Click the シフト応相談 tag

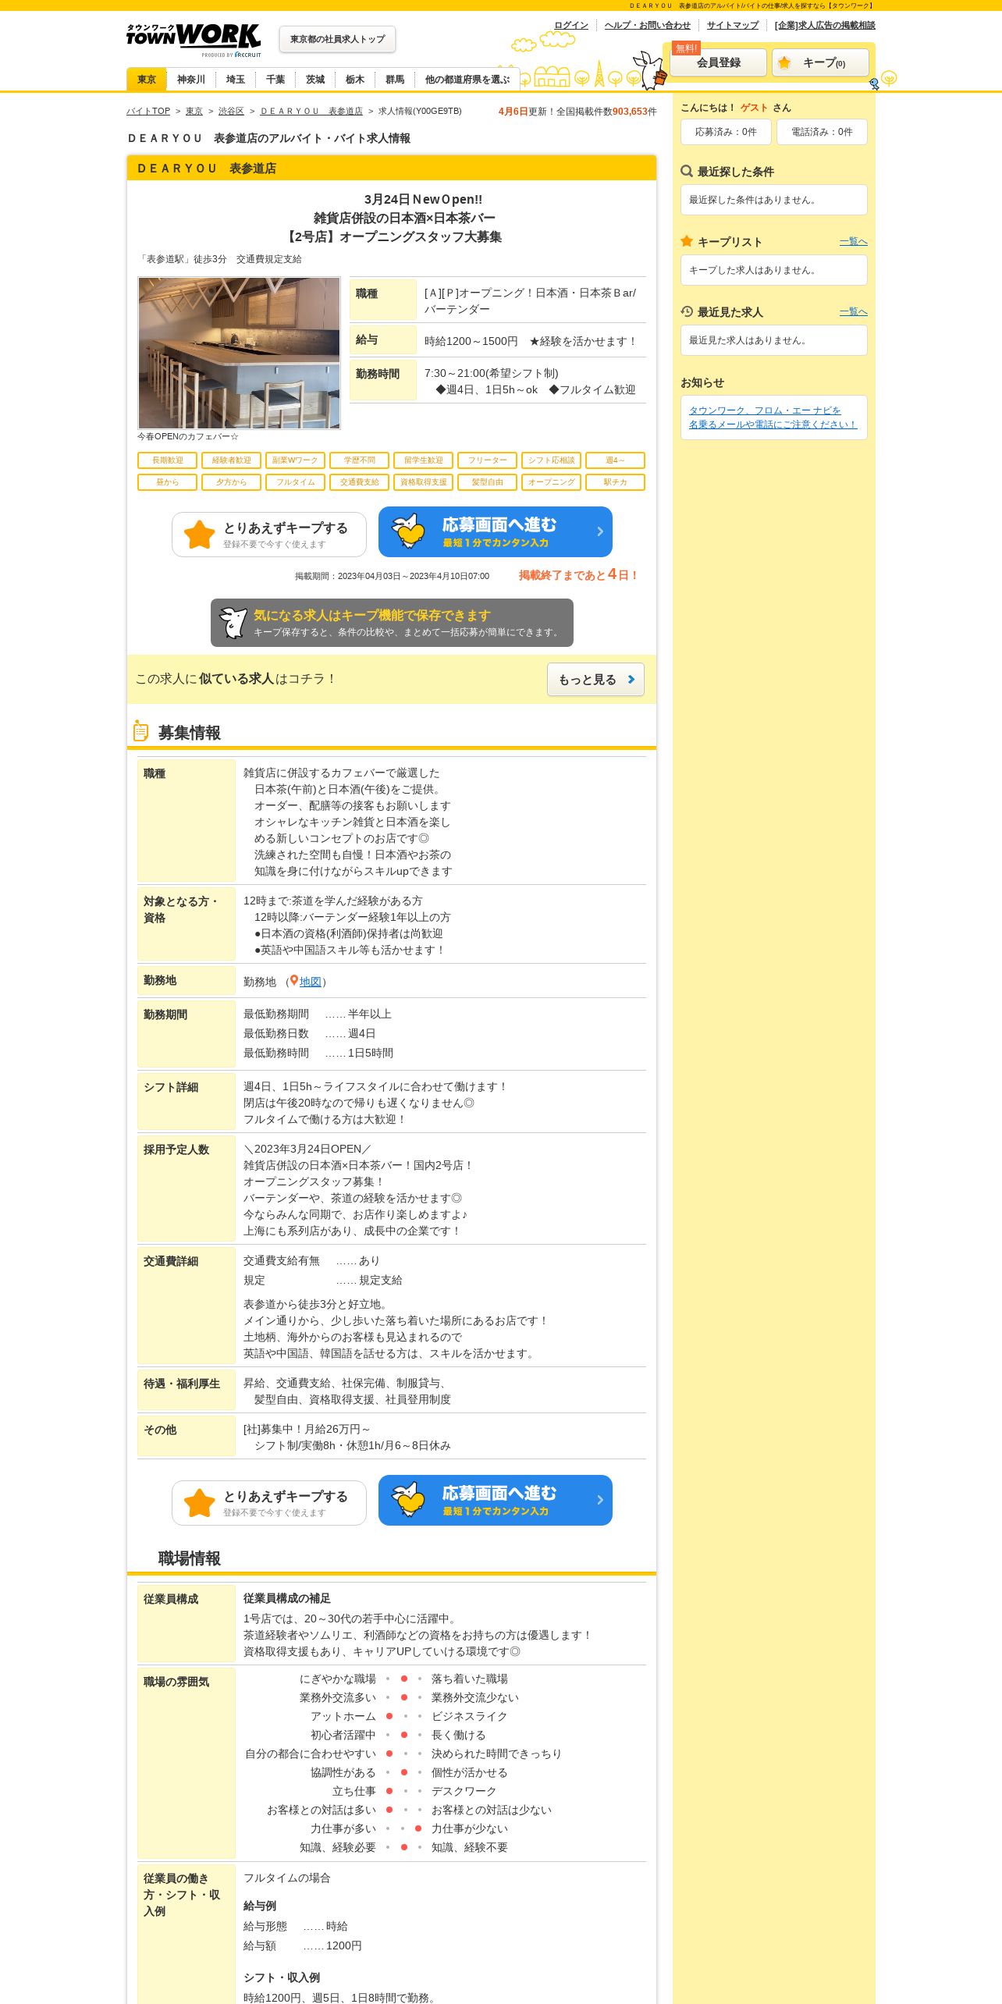coord(551,460)
